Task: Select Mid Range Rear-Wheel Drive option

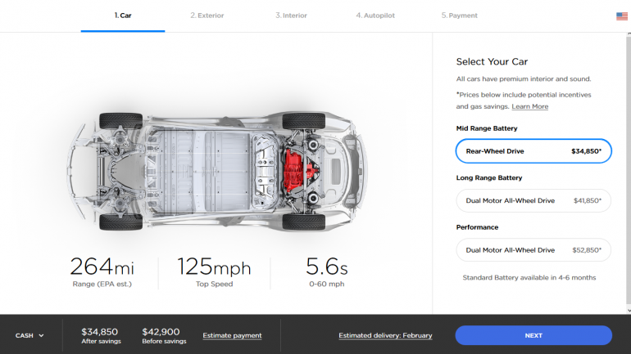Action: click(533, 151)
